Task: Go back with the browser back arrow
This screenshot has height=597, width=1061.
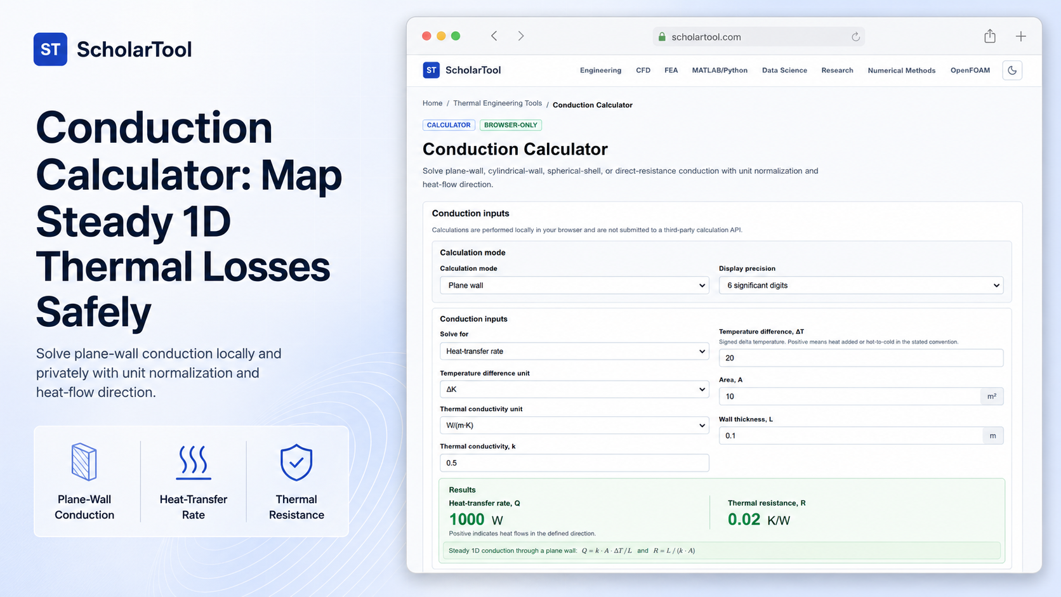Action: 494,36
